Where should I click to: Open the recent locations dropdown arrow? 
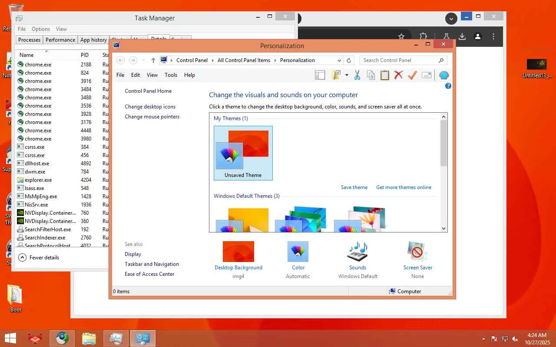coord(142,60)
